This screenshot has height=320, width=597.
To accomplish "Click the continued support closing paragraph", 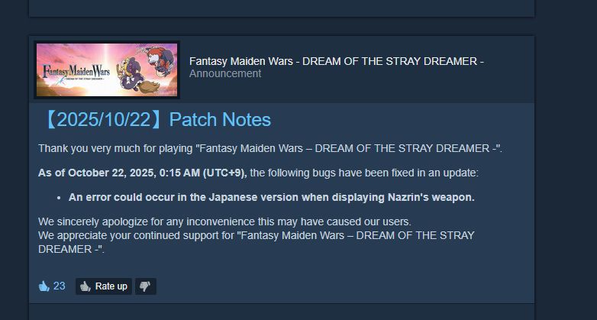I will click(257, 242).
